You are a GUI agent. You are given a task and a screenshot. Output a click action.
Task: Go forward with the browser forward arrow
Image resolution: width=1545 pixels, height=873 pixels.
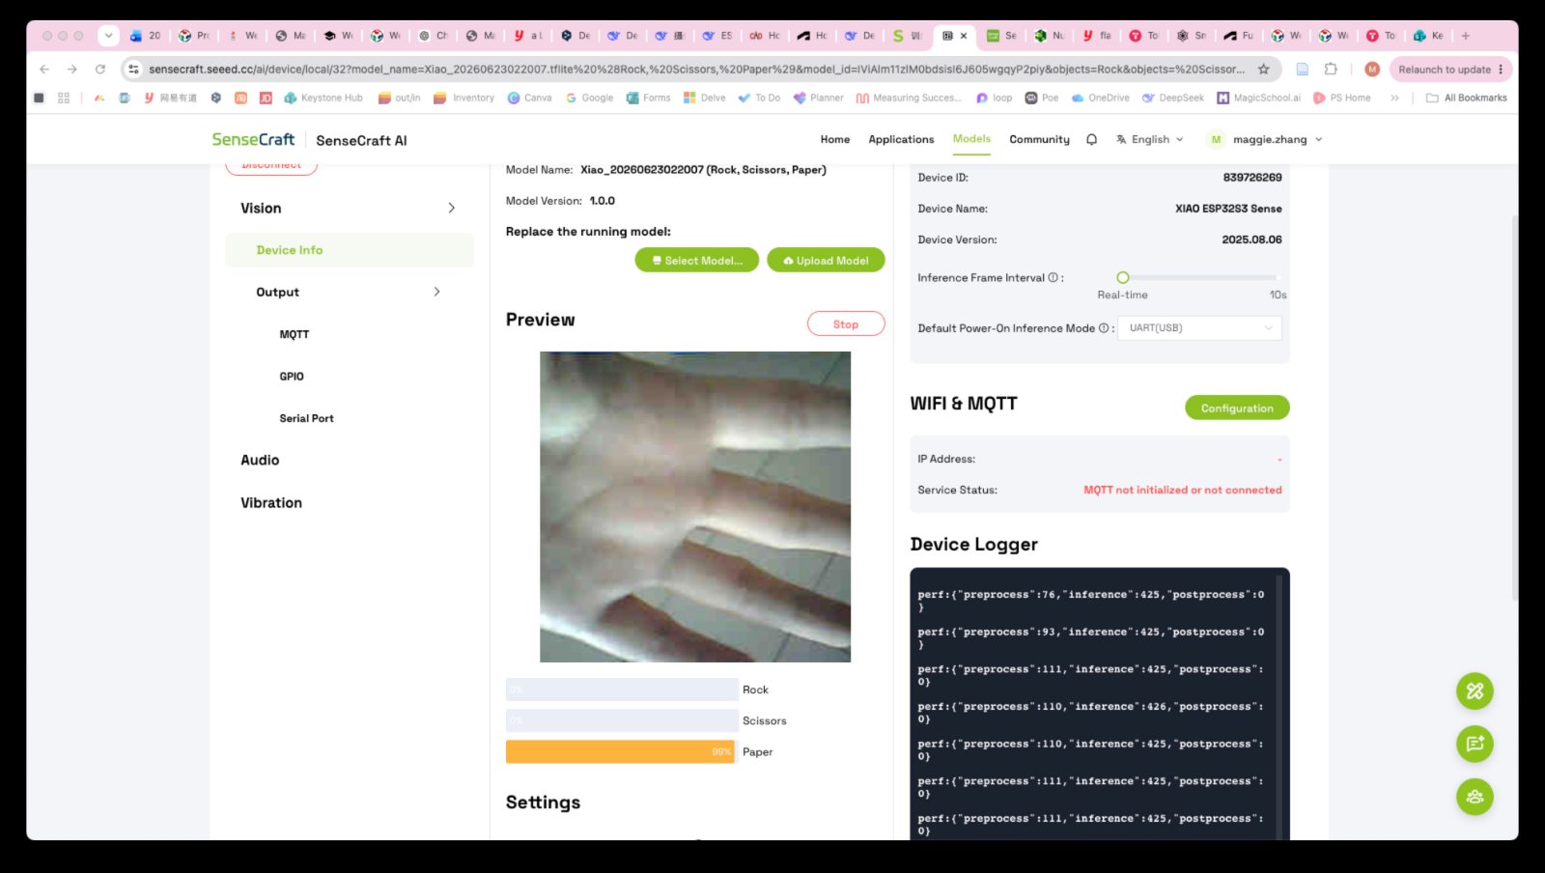(71, 70)
